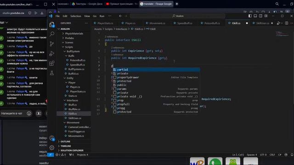Collapse the Scripts folder
Viewport: 294px width, 165px height.
(69, 47)
